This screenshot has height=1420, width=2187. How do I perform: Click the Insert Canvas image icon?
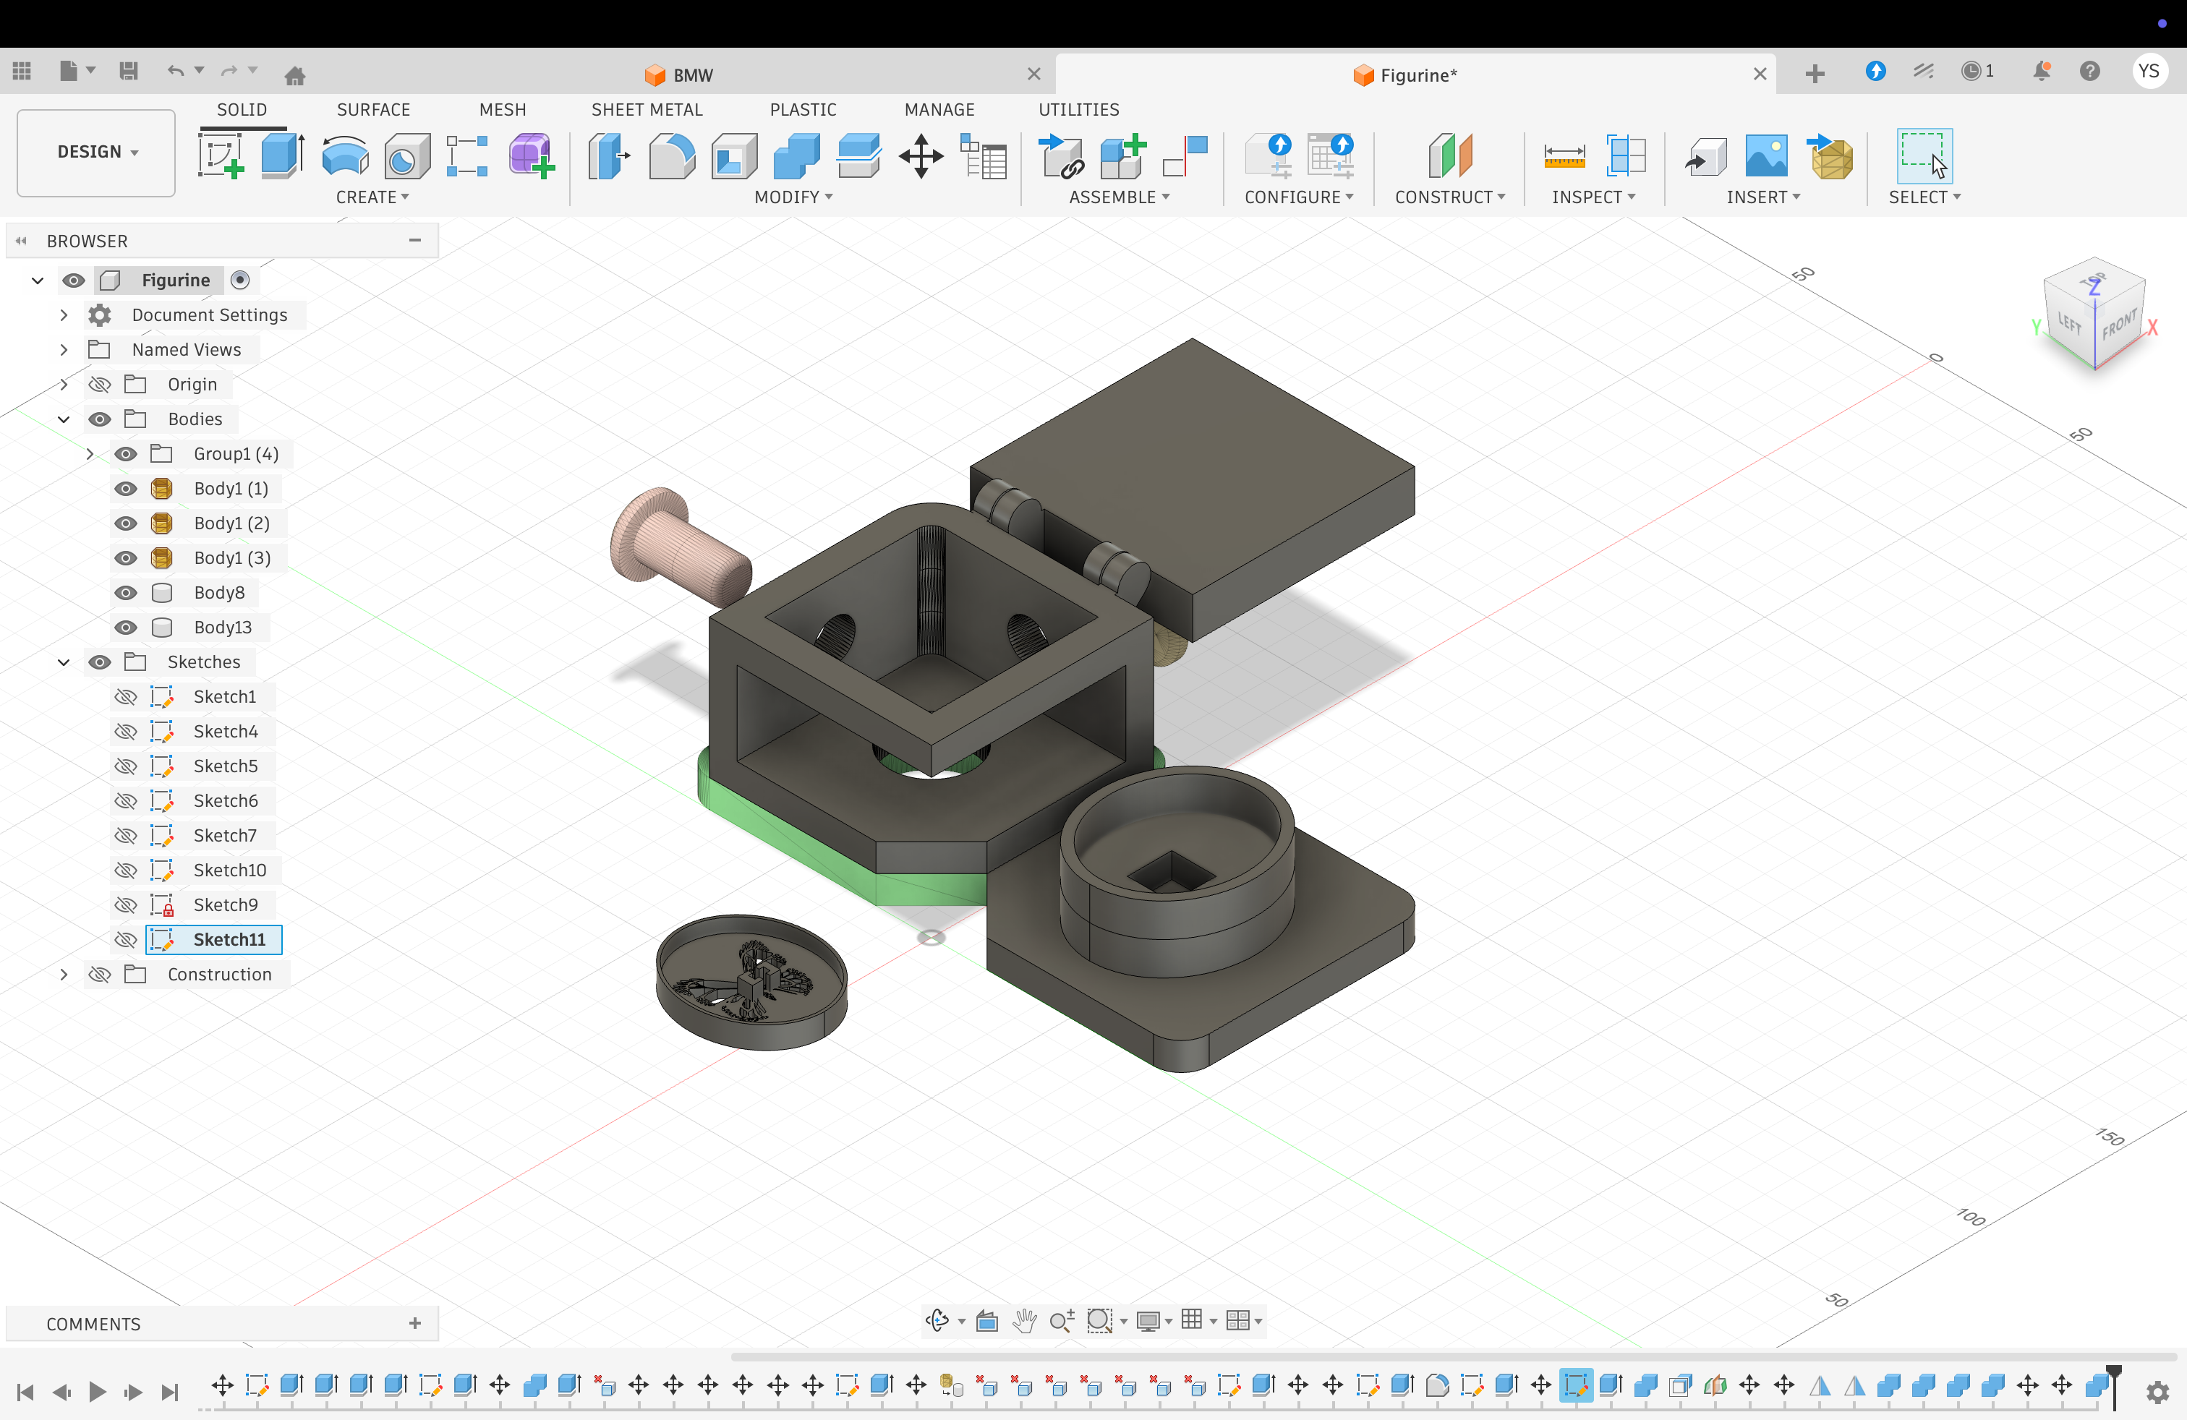point(1767,156)
